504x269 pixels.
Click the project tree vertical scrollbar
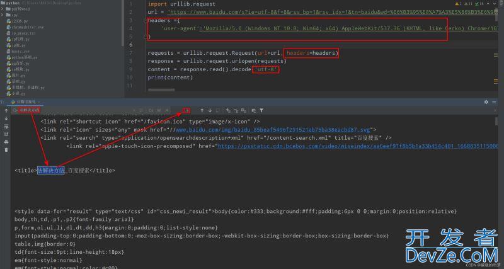122,23
